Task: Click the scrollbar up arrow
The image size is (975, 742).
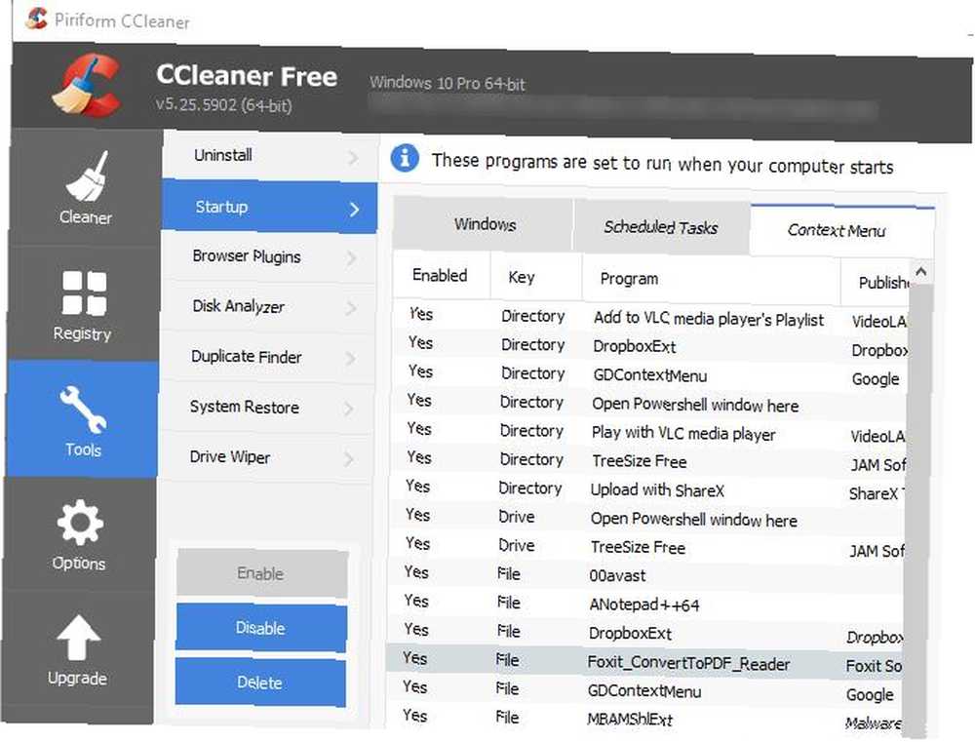Action: coord(921,272)
